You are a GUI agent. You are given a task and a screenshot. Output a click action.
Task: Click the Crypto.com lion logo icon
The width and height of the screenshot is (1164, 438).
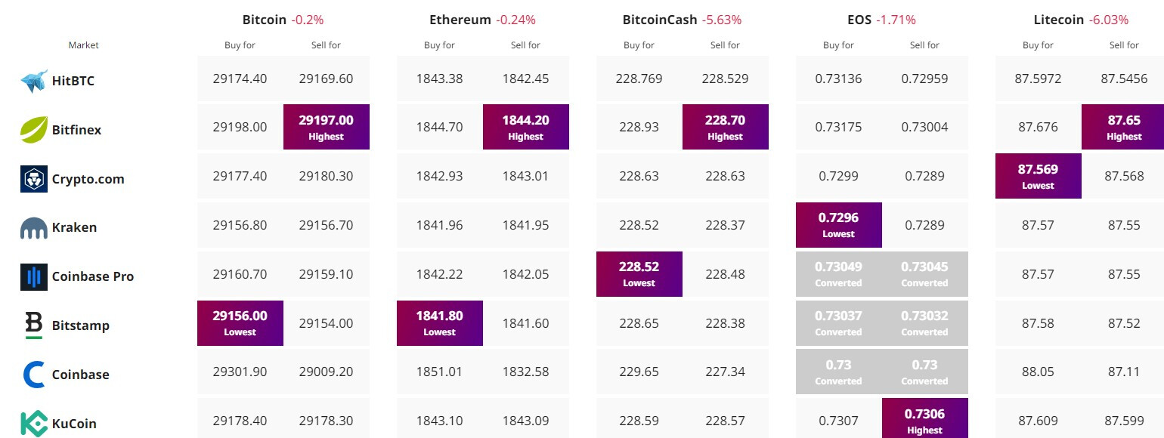click(34, 179)
